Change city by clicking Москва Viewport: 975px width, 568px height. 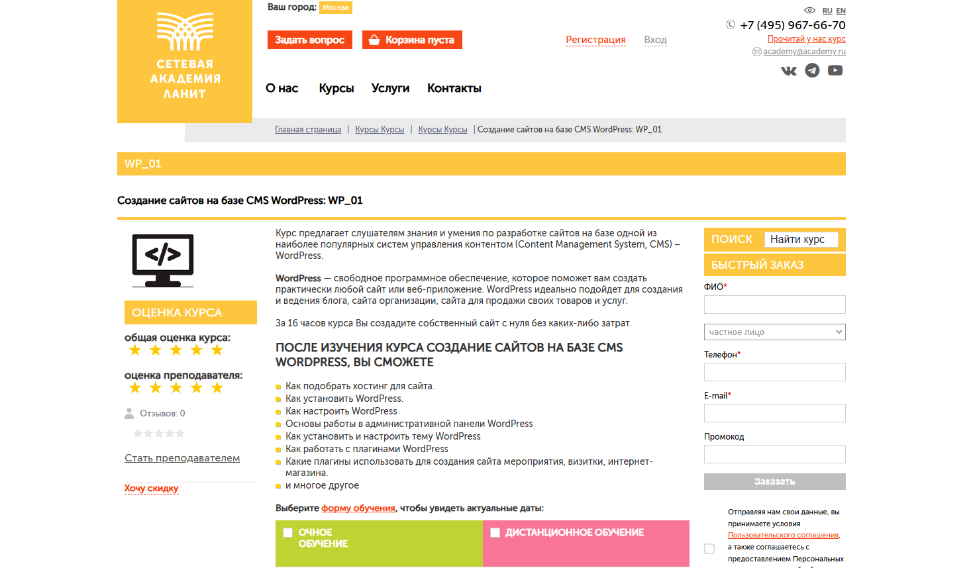pyautogui.click(x=336, y=8)
